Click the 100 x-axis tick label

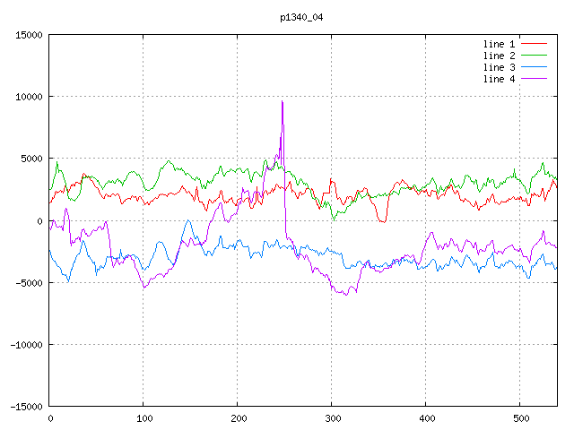point(143,418)
